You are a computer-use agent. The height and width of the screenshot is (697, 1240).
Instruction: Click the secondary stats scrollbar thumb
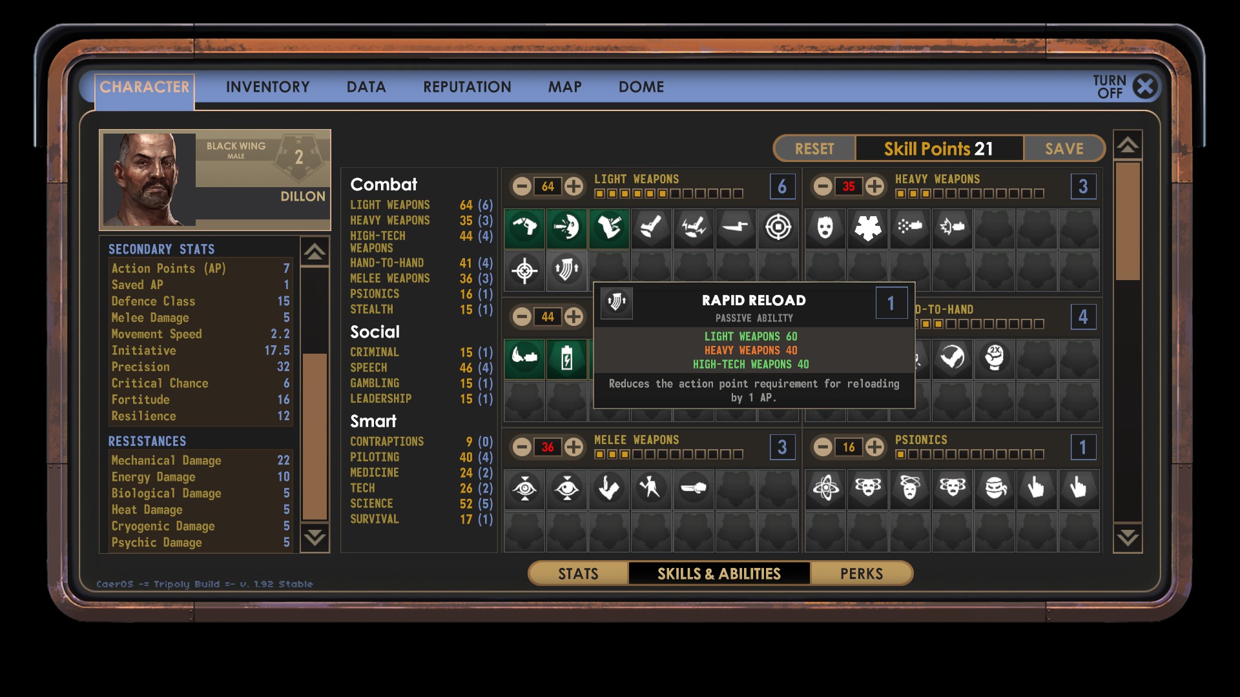(315, 436)
